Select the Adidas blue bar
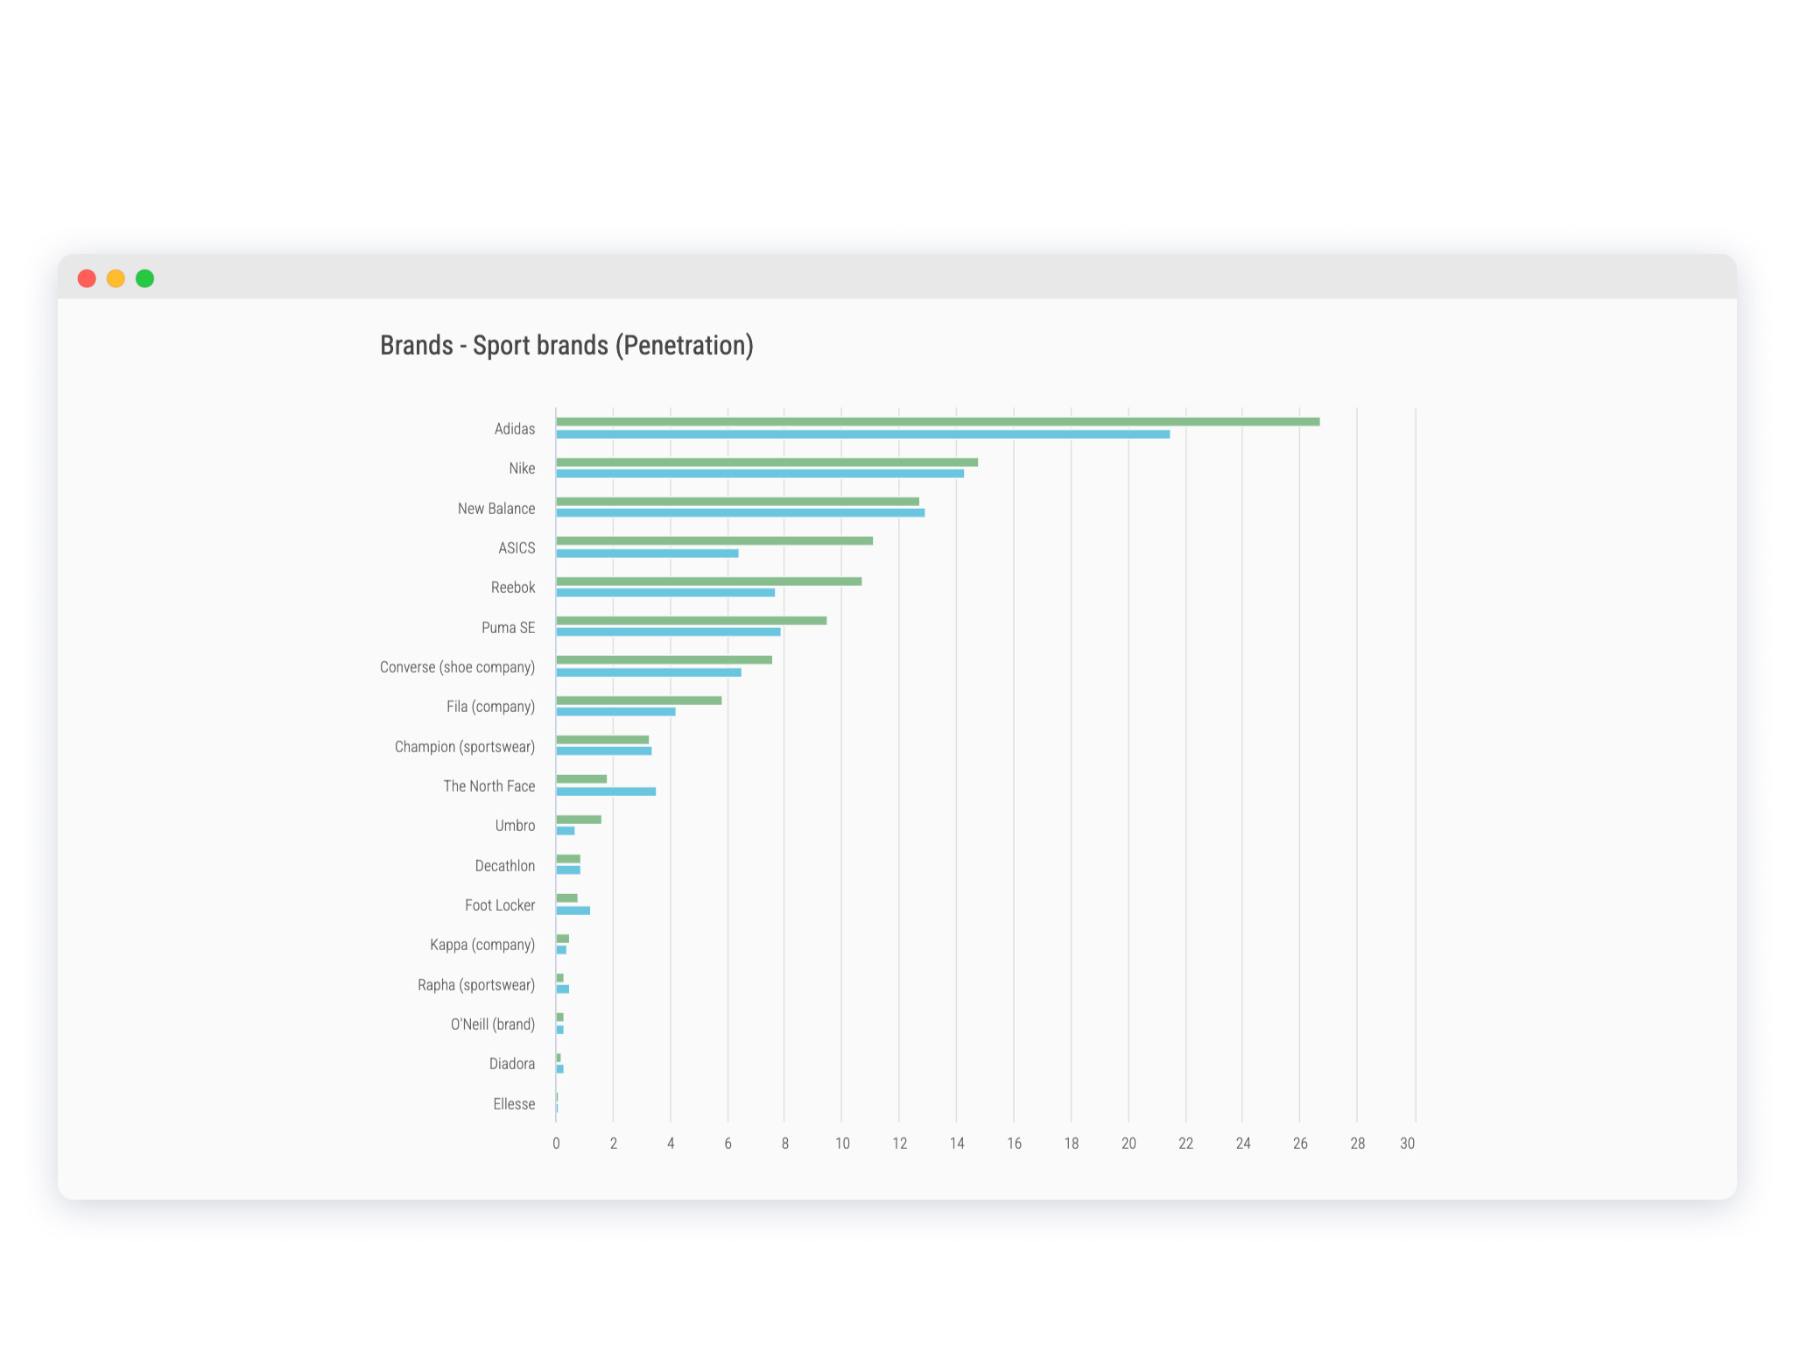This screenshot has width=1793, height=1345. [862, 434]
